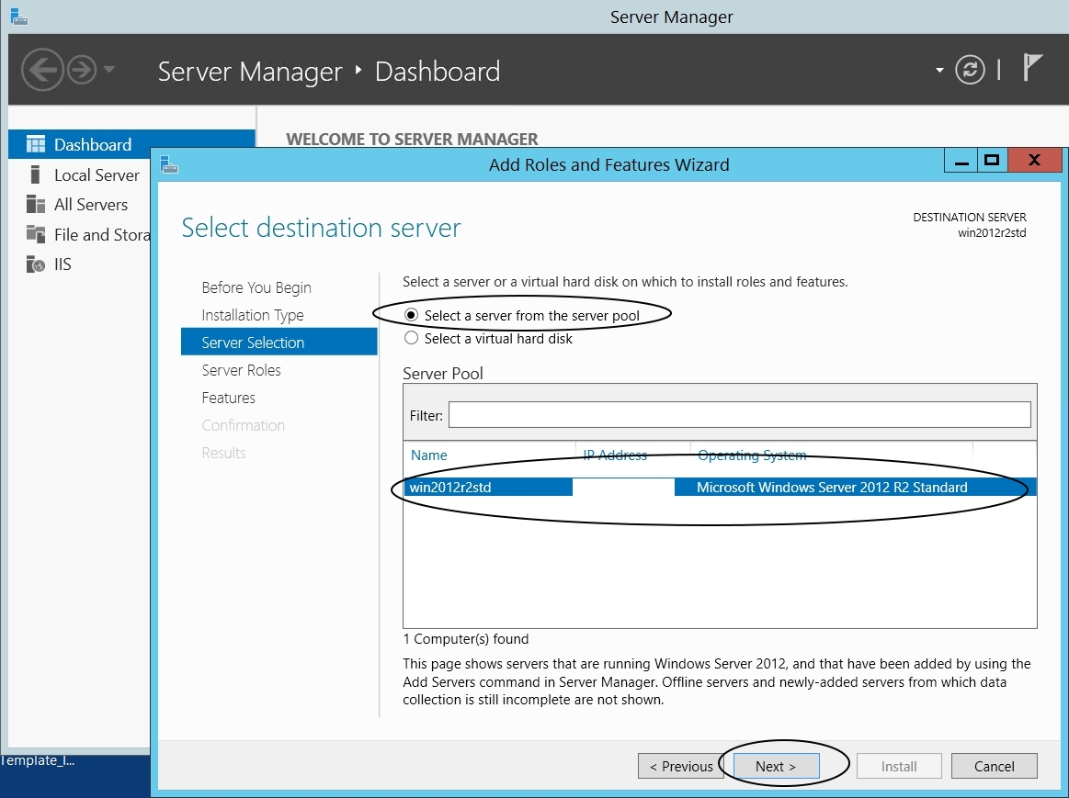Open the navigation history dropdown arrow
The image size is (1069, 798).
click(x=109, y=70)
